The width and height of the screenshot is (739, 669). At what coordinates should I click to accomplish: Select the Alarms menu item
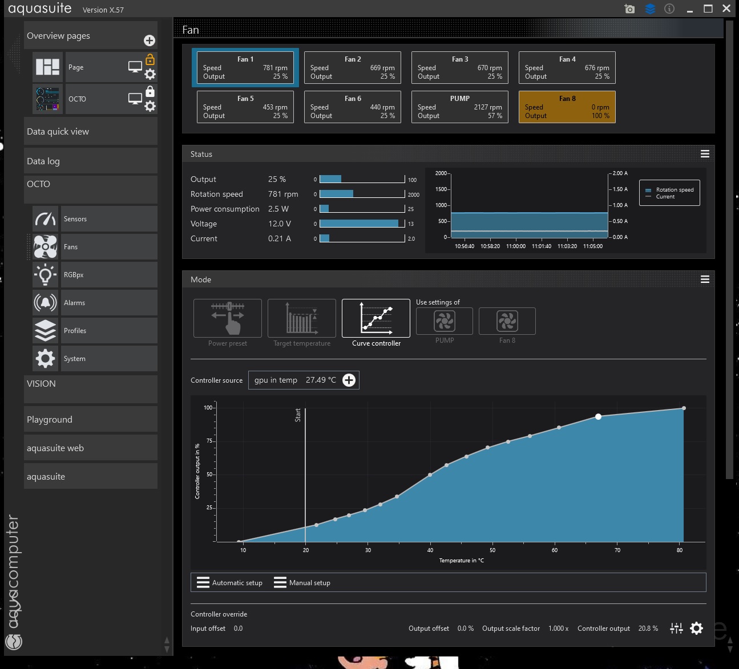(109, 303)
